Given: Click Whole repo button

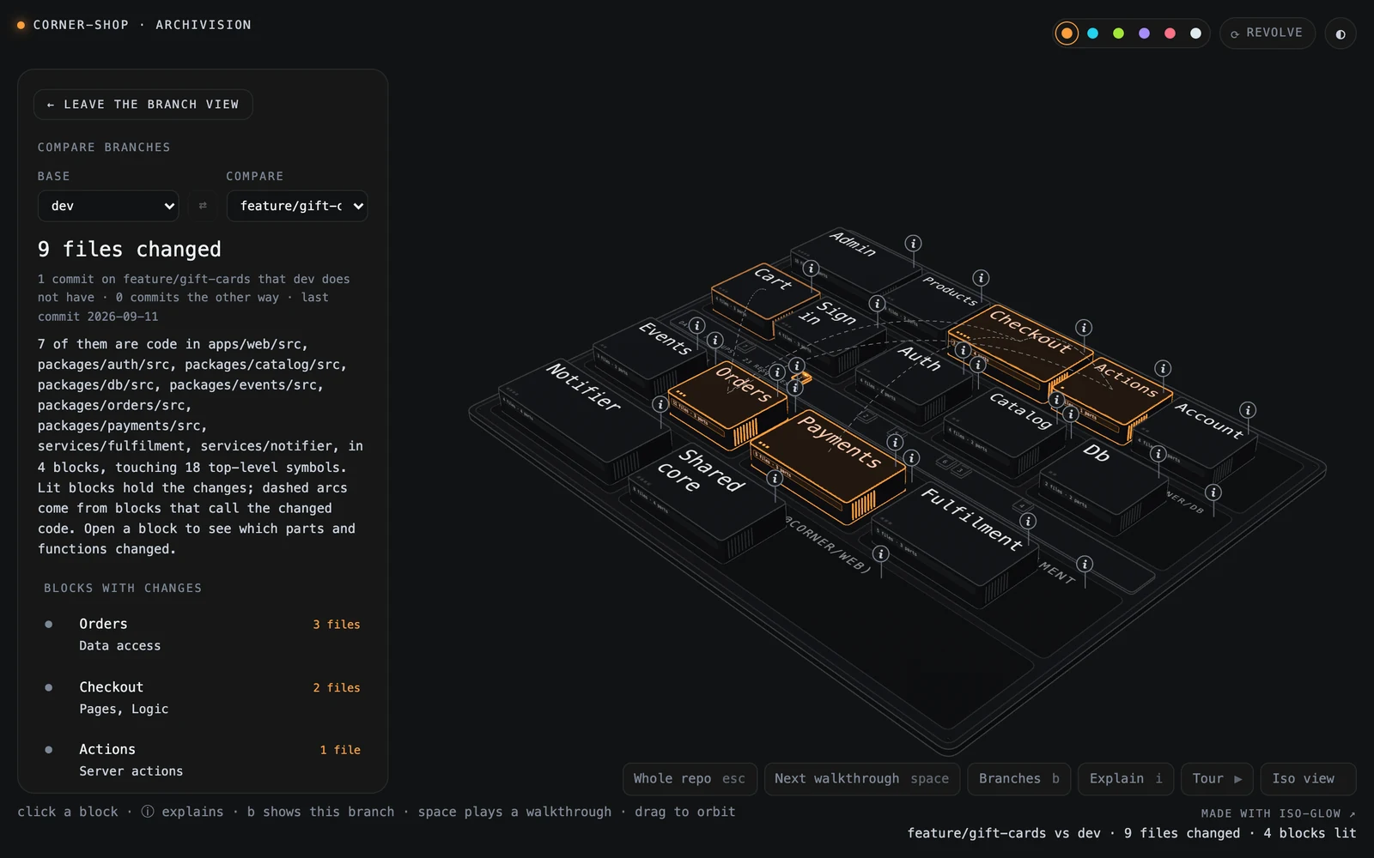Looking at the screenshot, I should coord(690,779).
